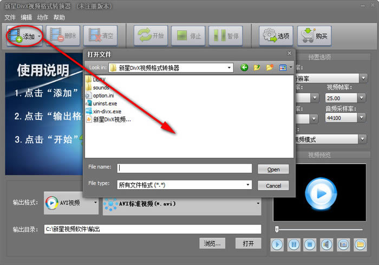
Task: Click the 浏览... browse button
Action: pos(212,243)
